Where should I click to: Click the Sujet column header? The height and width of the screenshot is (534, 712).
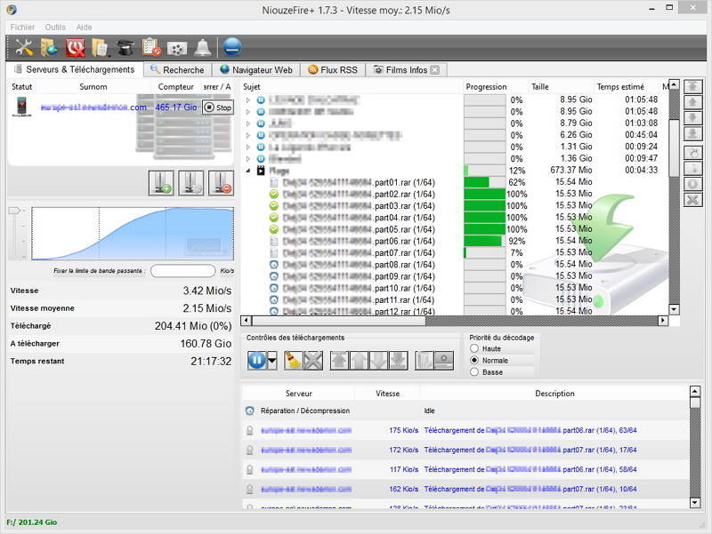coord(252,86)
